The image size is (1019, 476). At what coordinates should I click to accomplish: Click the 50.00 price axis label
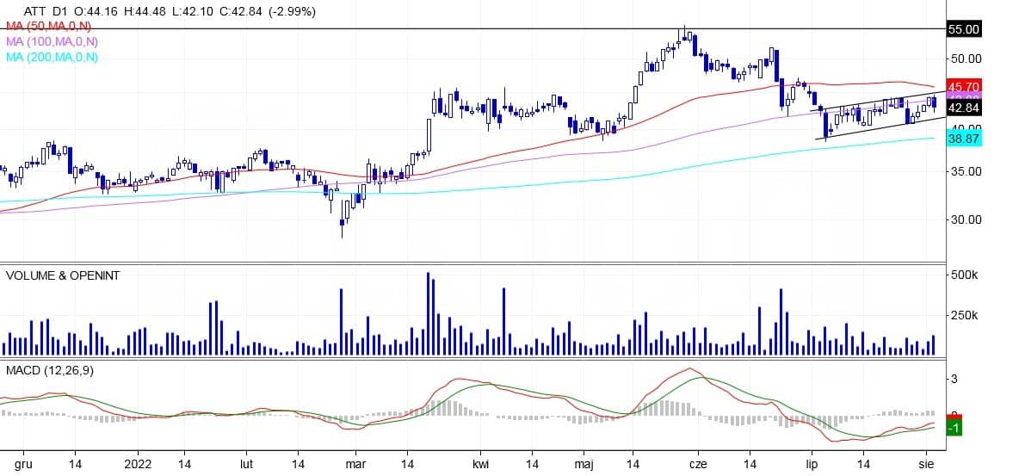point(964,59)
